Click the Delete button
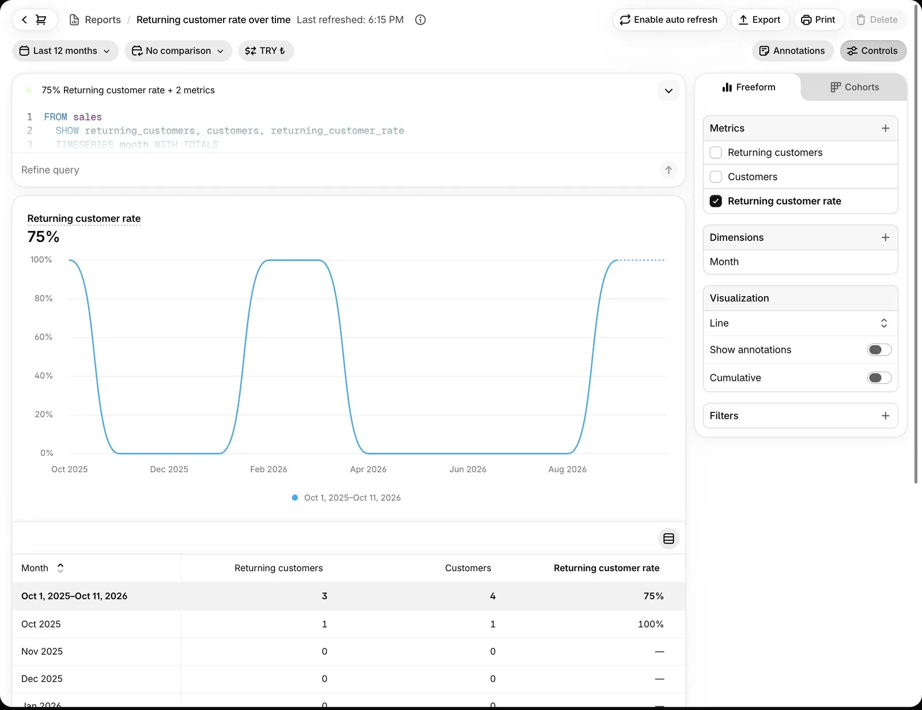Viewport: 922px width, 710px height. (877, 20)
